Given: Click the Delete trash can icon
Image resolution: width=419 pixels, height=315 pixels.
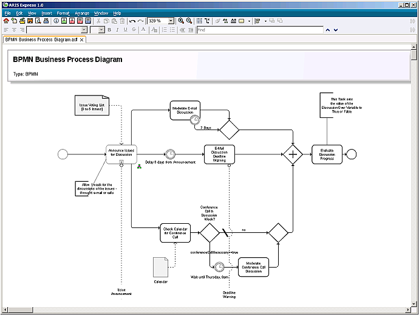Looking at the screenshot, I should pyautogui.click(x=122, y=21).
